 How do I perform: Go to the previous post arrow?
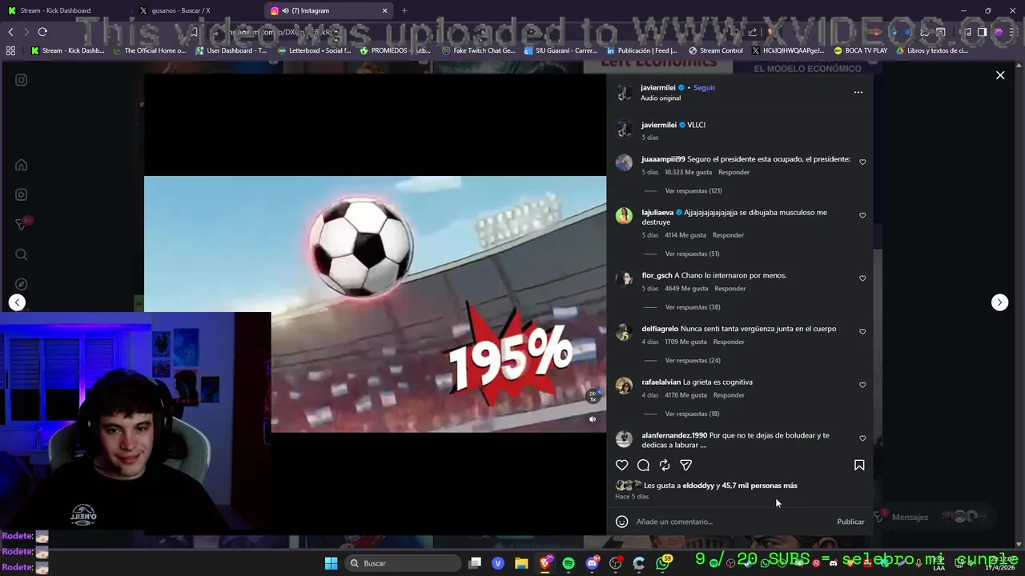coord(17,302)
